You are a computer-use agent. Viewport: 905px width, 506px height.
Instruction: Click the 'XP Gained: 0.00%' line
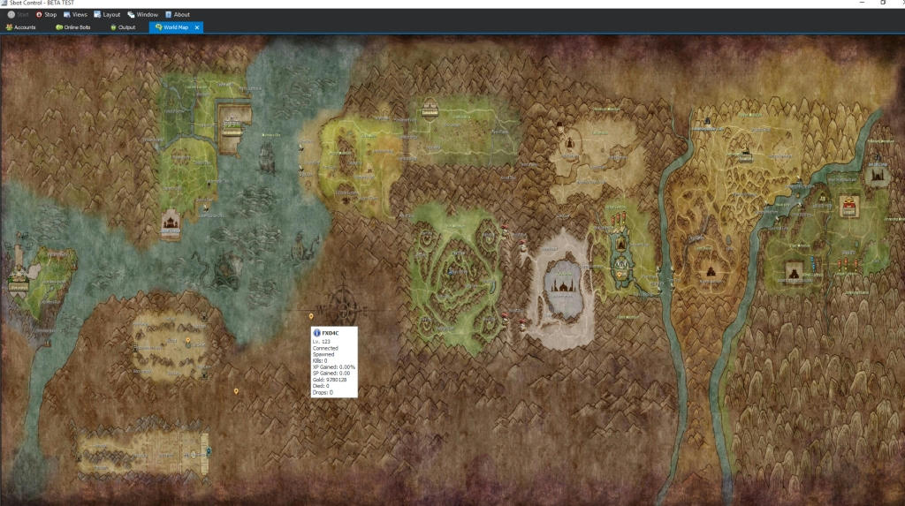pos(333,367)
